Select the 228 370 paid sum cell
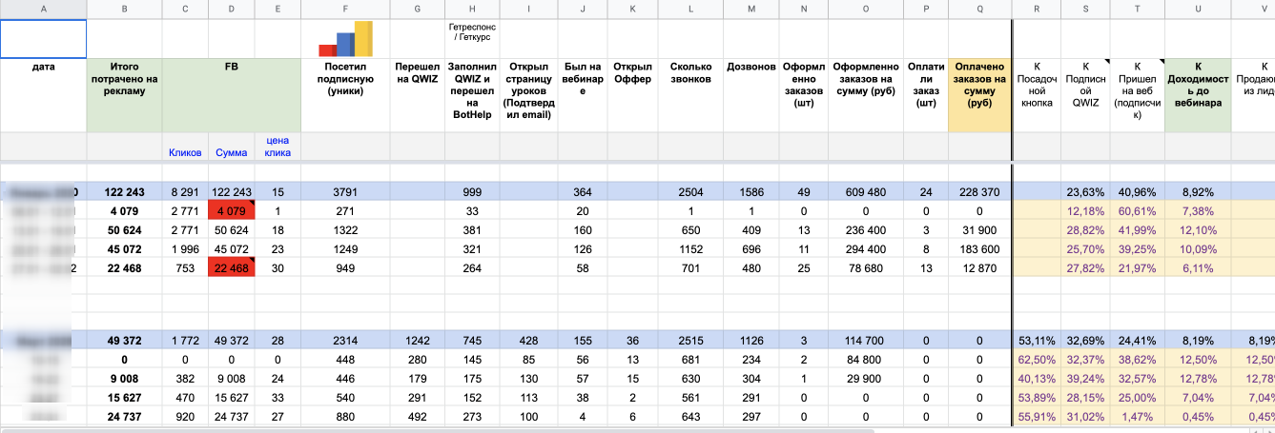 (x=979, y=191)
